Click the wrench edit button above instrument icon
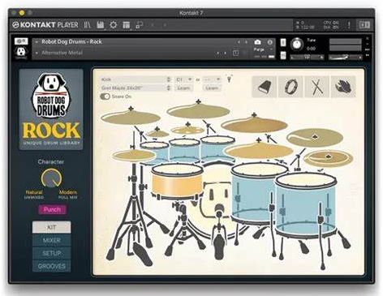383x296 pixels. 21,41
